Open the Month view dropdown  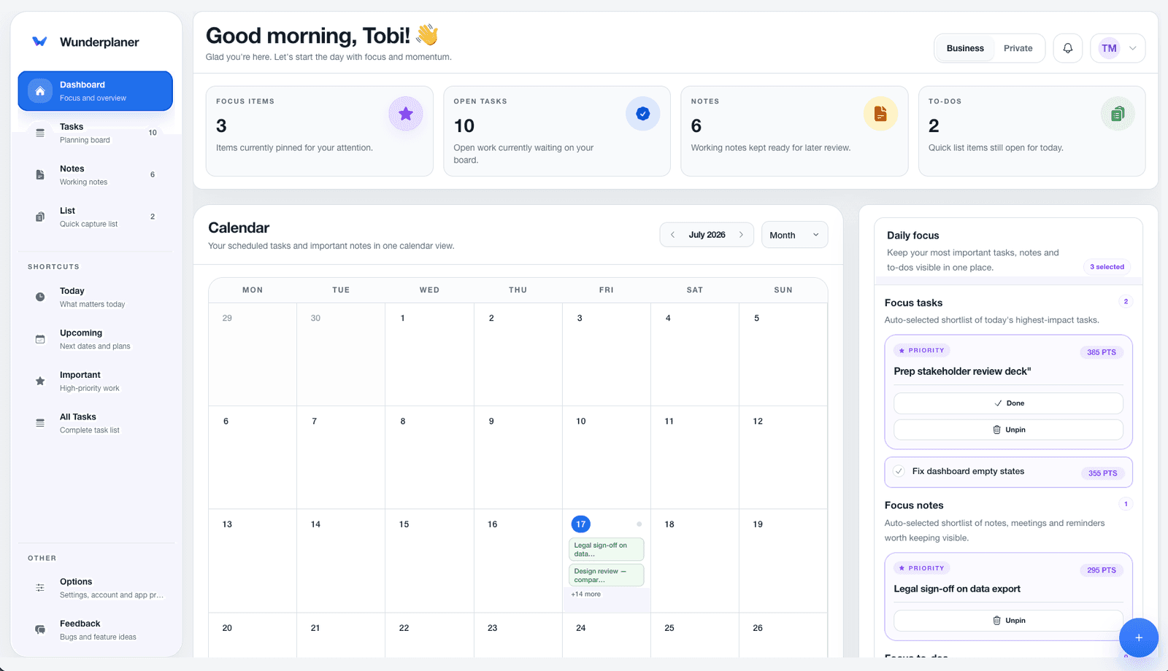point(794,235)
